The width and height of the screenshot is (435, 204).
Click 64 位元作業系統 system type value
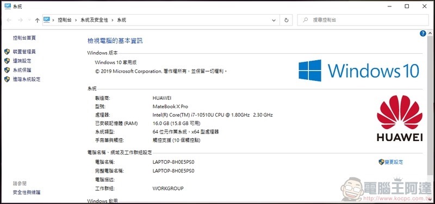point(185,132)
